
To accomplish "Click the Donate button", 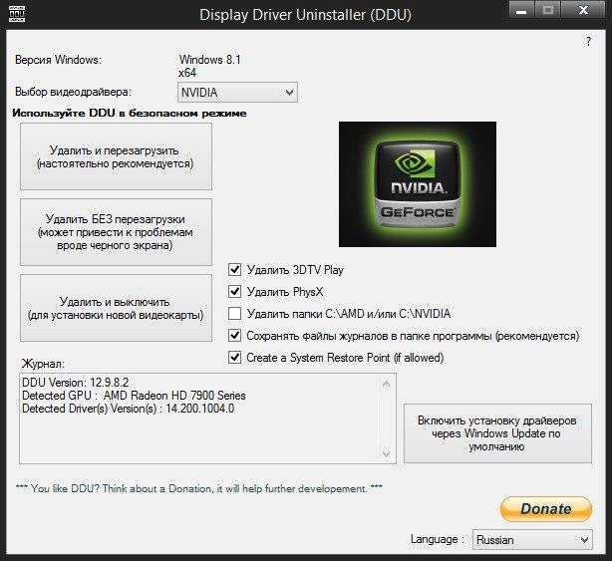I will (x=546, y=509).
